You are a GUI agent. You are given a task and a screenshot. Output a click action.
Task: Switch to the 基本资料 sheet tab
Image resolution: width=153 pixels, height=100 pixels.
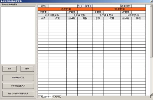pos(48,97)
